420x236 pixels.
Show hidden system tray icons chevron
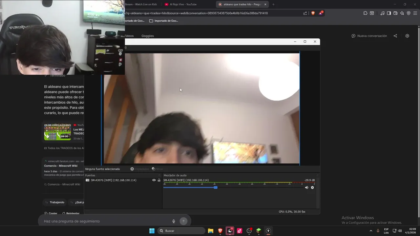371,231
